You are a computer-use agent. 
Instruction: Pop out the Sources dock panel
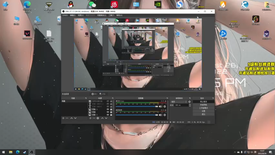pyautogui.click(x=113, y=98)
